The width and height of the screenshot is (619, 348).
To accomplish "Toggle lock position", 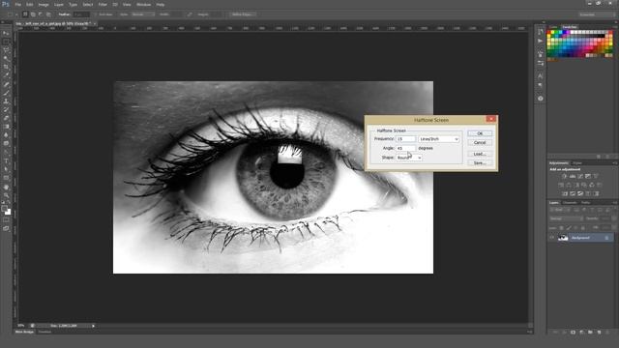I will click(x=575, y=228).
